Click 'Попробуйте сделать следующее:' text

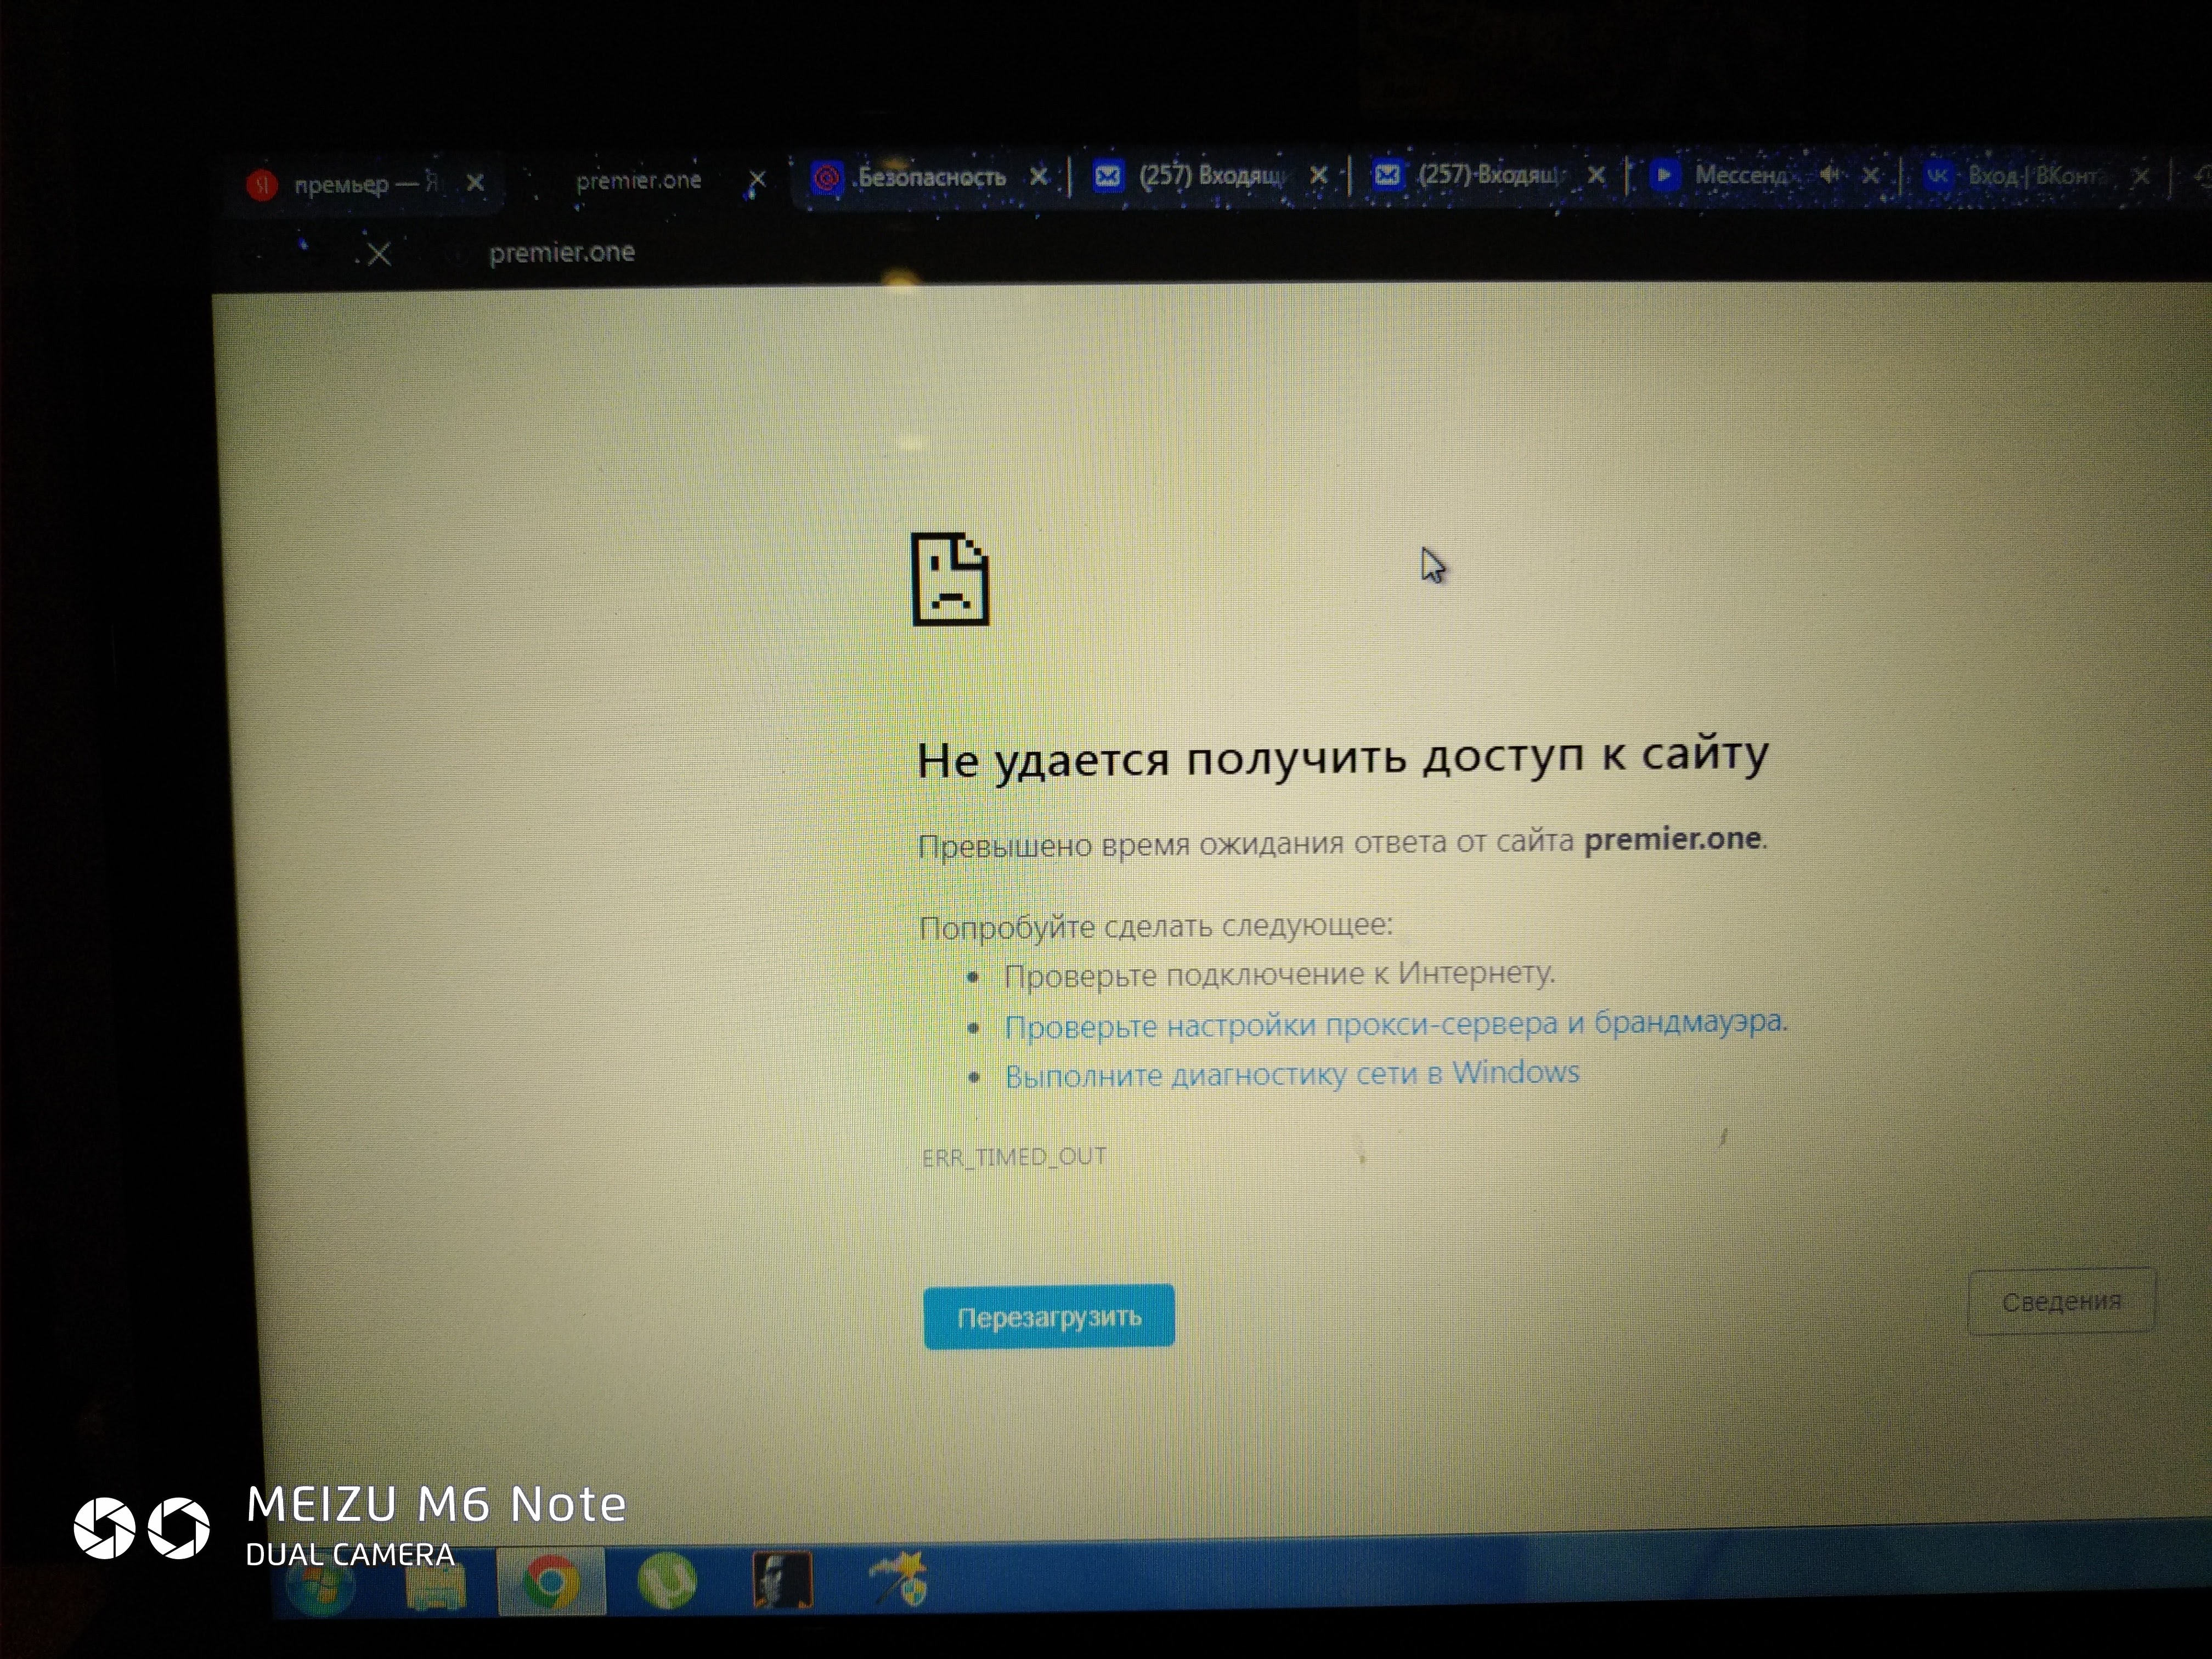coord(1155,926)
